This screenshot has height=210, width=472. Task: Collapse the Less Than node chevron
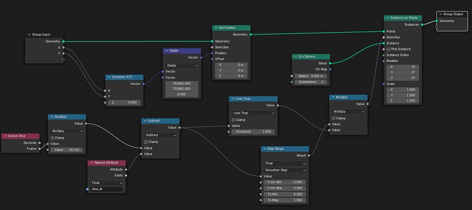pos(232,99)
